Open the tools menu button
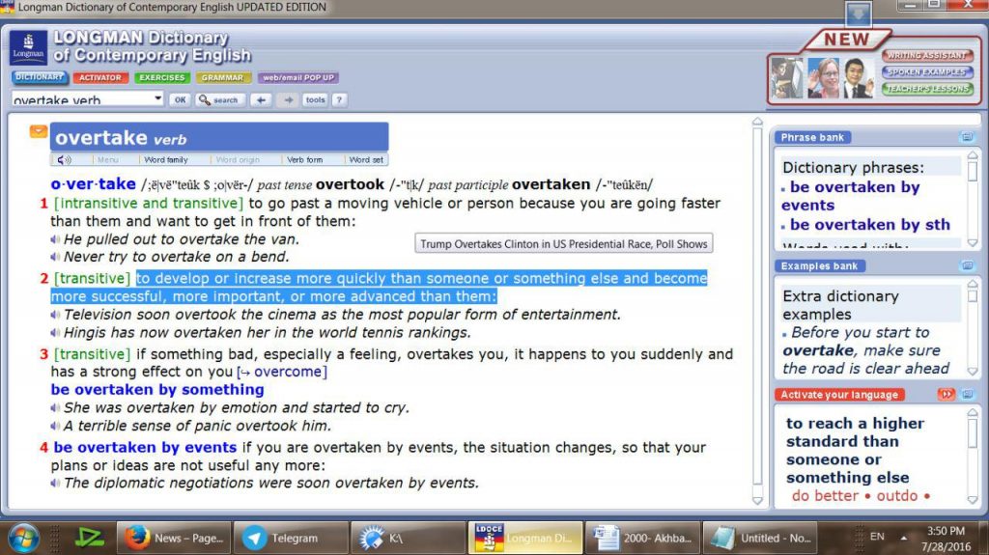The width and height of the screenshot is (989, 555). pyautogui.click(x=315, y=99)
